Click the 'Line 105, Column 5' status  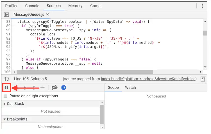tap(30, 79)
